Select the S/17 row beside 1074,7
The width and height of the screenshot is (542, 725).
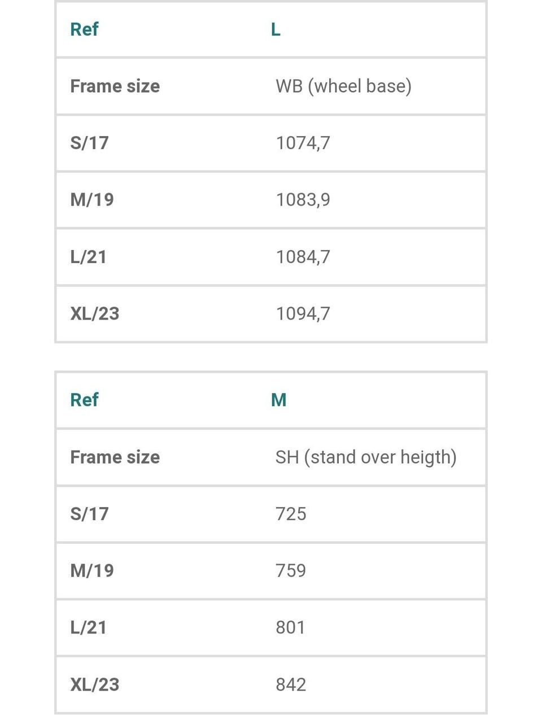coord(89,143)
